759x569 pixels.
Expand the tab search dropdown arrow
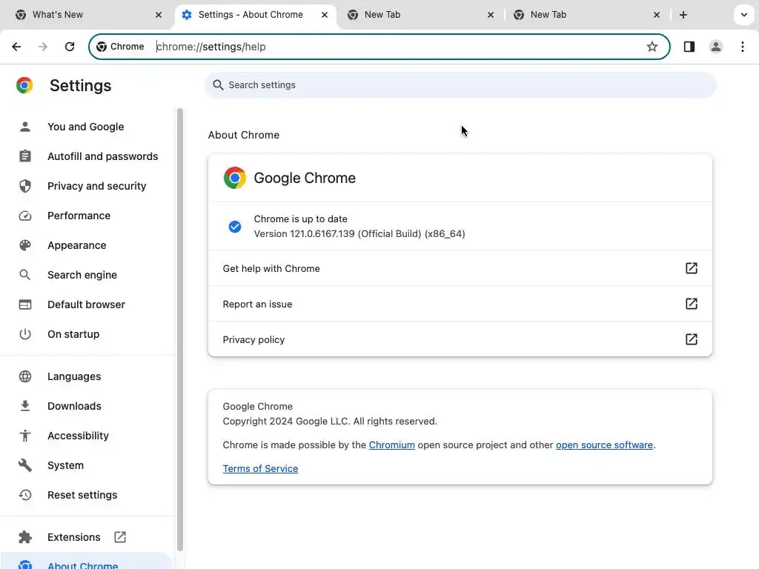point(744,15)
